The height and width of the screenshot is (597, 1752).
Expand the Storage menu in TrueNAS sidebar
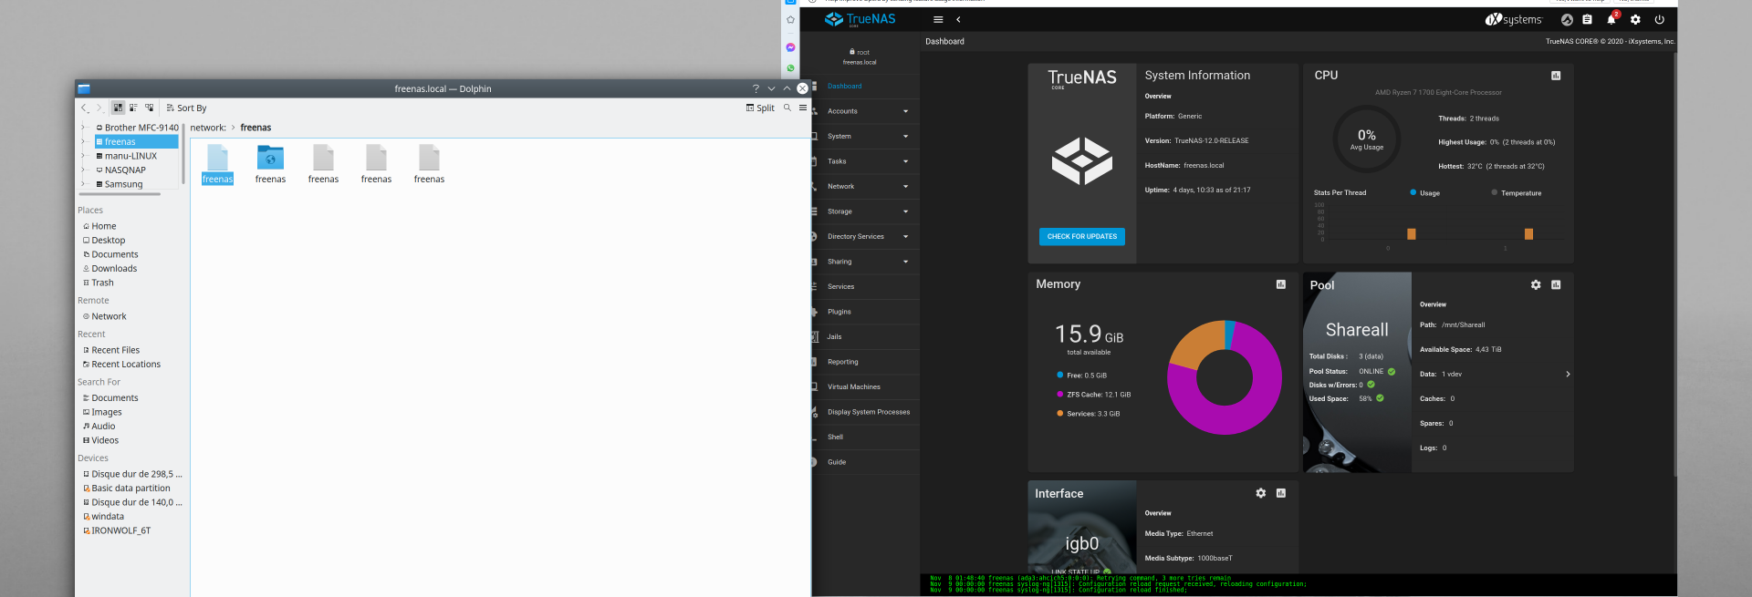865,211
